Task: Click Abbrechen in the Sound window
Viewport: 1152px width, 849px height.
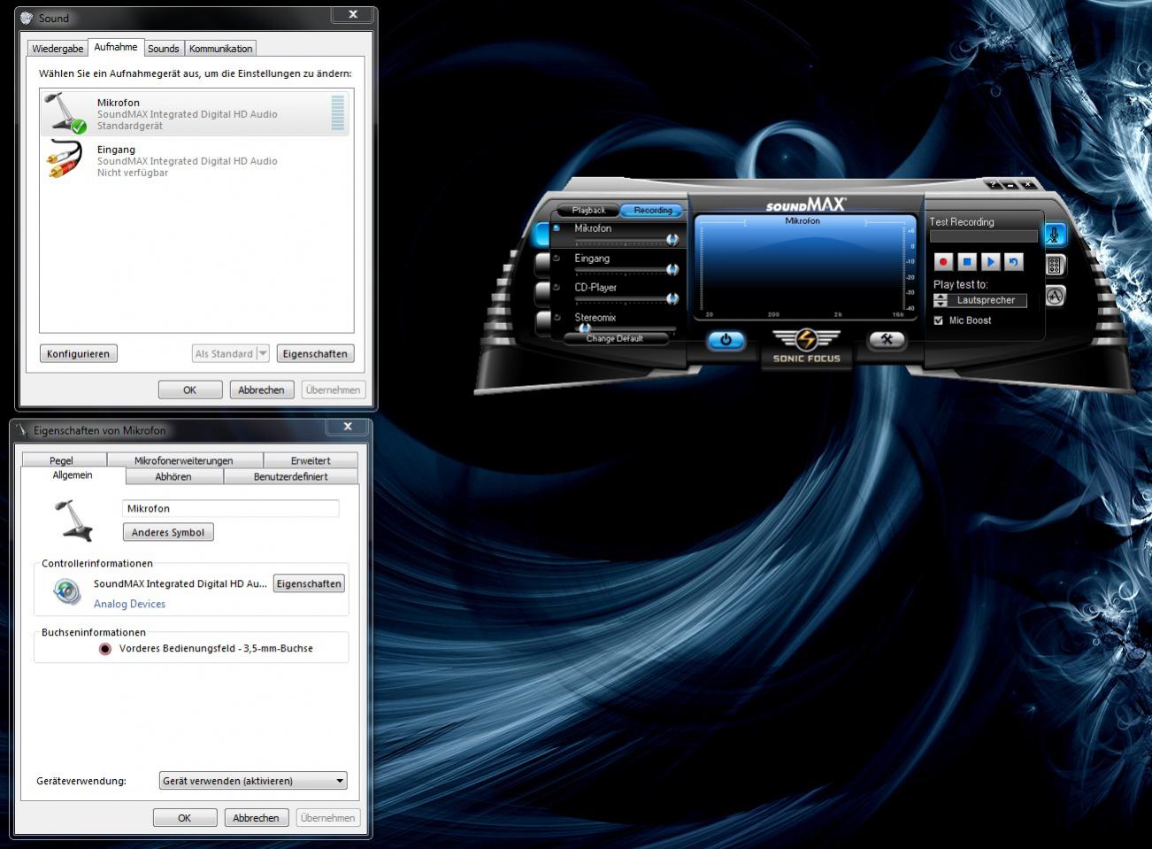Action: click(x=261, y=390)
